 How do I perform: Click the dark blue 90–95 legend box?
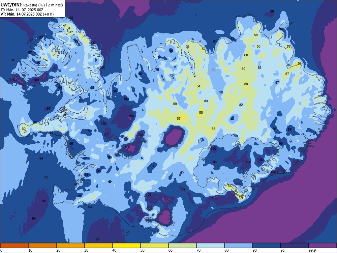point(267,246)
